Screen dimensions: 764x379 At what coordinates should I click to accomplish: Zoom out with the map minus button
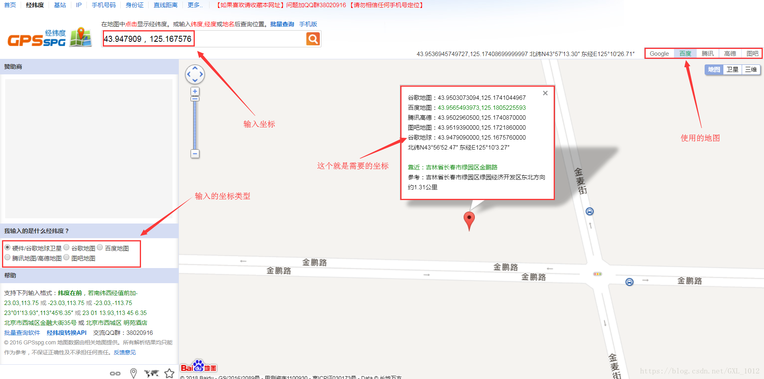click(x=195, y=154)
